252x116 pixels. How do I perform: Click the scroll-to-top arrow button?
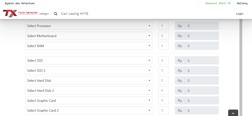tap(233, 113)
